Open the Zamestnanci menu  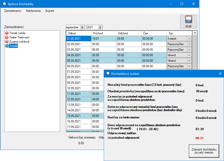[x=13, y=11]
